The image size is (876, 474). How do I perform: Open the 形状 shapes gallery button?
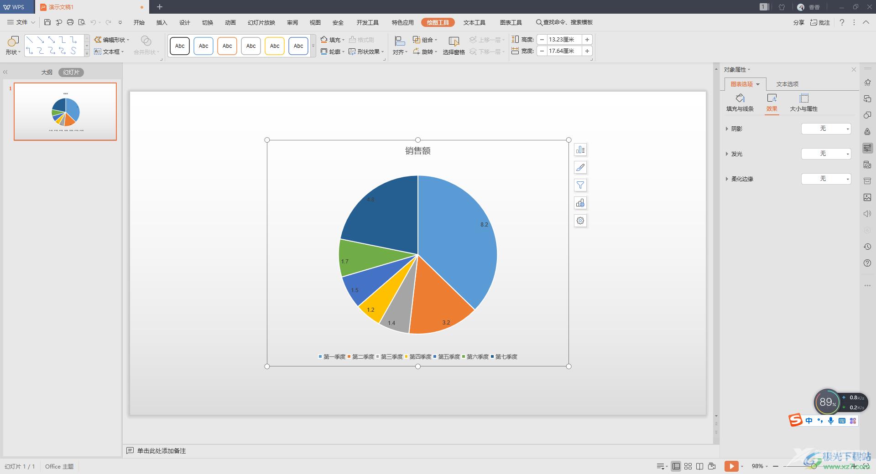pyautogui.click(x=13, y=46)
